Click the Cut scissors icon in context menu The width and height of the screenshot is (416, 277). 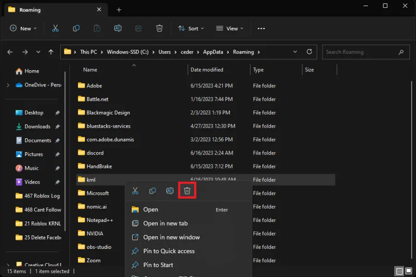(135, 191)
